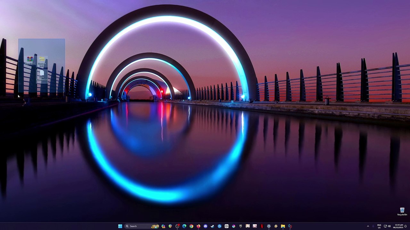Select the Sonic Superstars file on desktop
The height and width of the screenshot is (230, 410).
click(42, 75)
